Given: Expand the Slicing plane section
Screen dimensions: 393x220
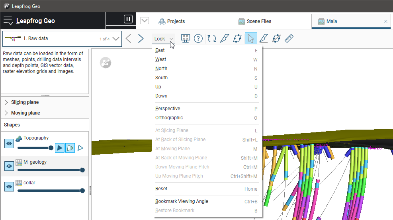Looking at the screenshot, I should pyautogui.click(x=6, y=102).
